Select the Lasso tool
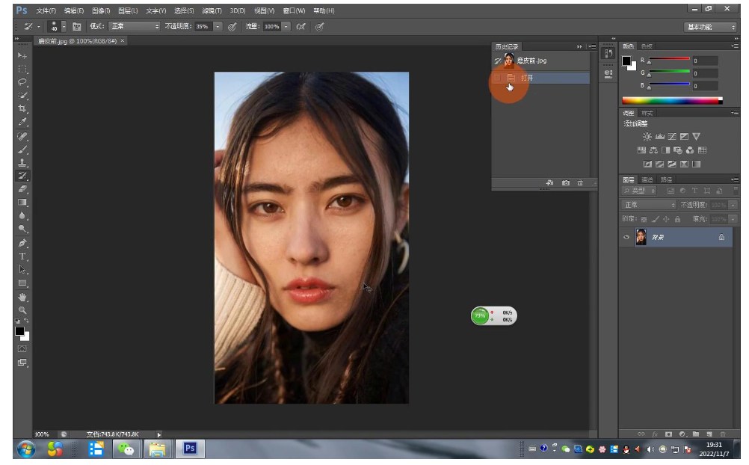The width and height of the screenshot is (749, 465). pos(22,82)
